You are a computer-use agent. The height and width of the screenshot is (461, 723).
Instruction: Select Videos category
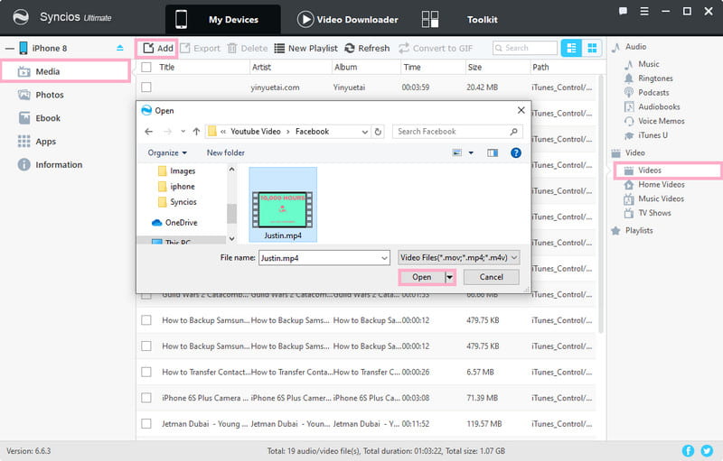(667, 171)
